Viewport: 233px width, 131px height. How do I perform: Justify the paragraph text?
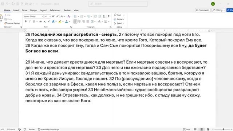88,21
